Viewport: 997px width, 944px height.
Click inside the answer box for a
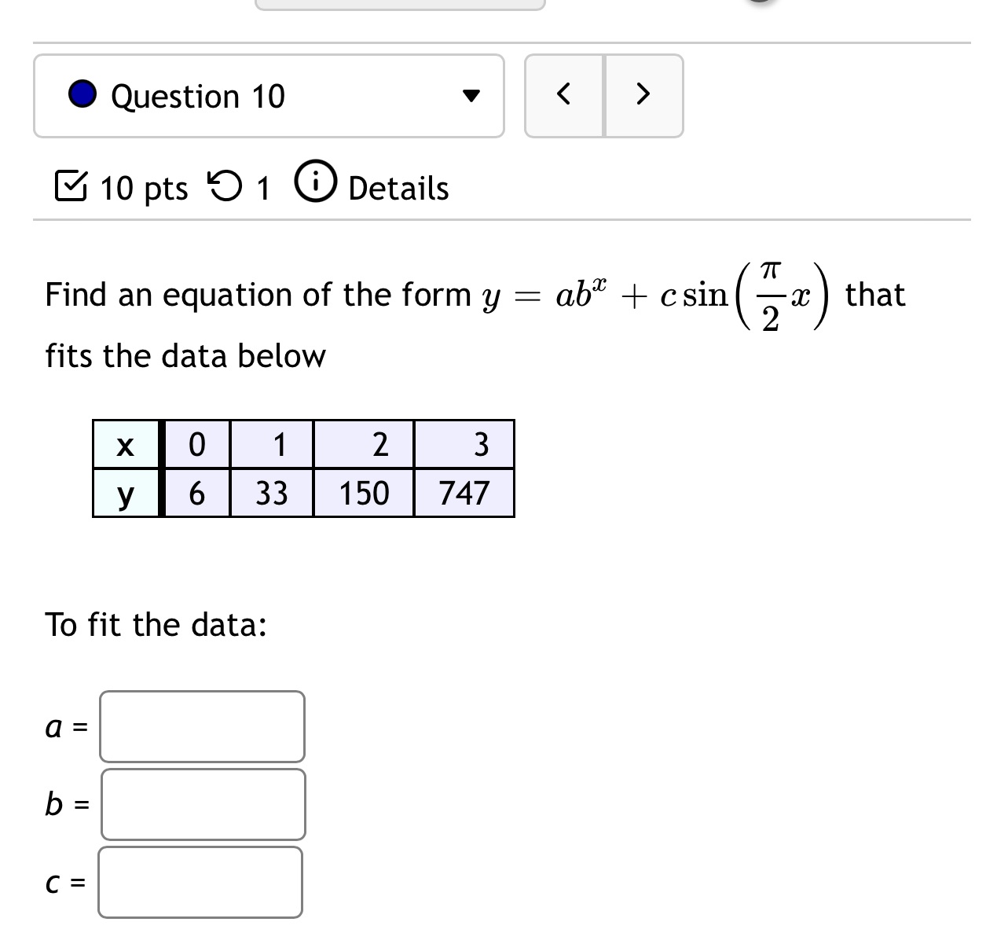202,726
